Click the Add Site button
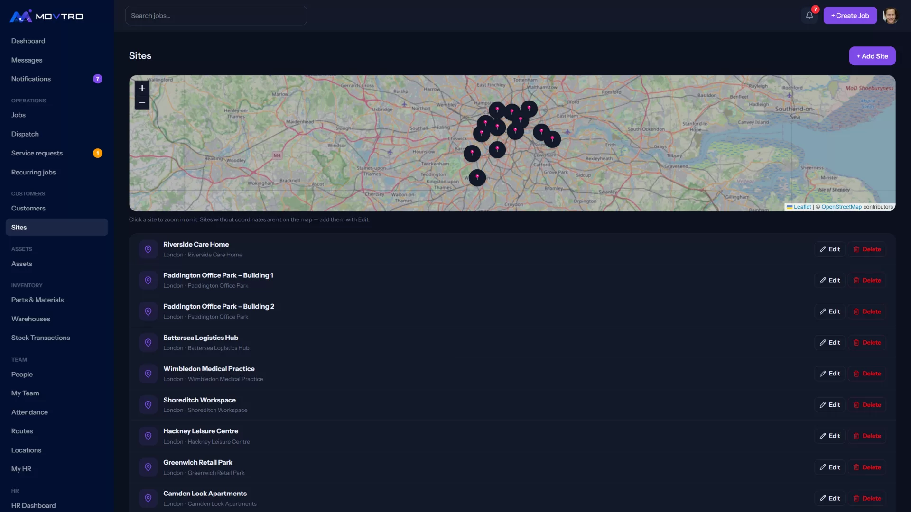 872,56
